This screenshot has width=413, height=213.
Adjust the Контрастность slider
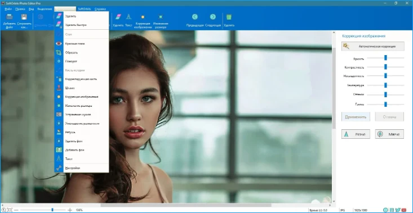[x=385, y=67]
